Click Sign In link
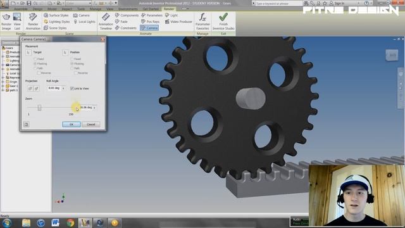405x228 pixels. pos(339,3)
